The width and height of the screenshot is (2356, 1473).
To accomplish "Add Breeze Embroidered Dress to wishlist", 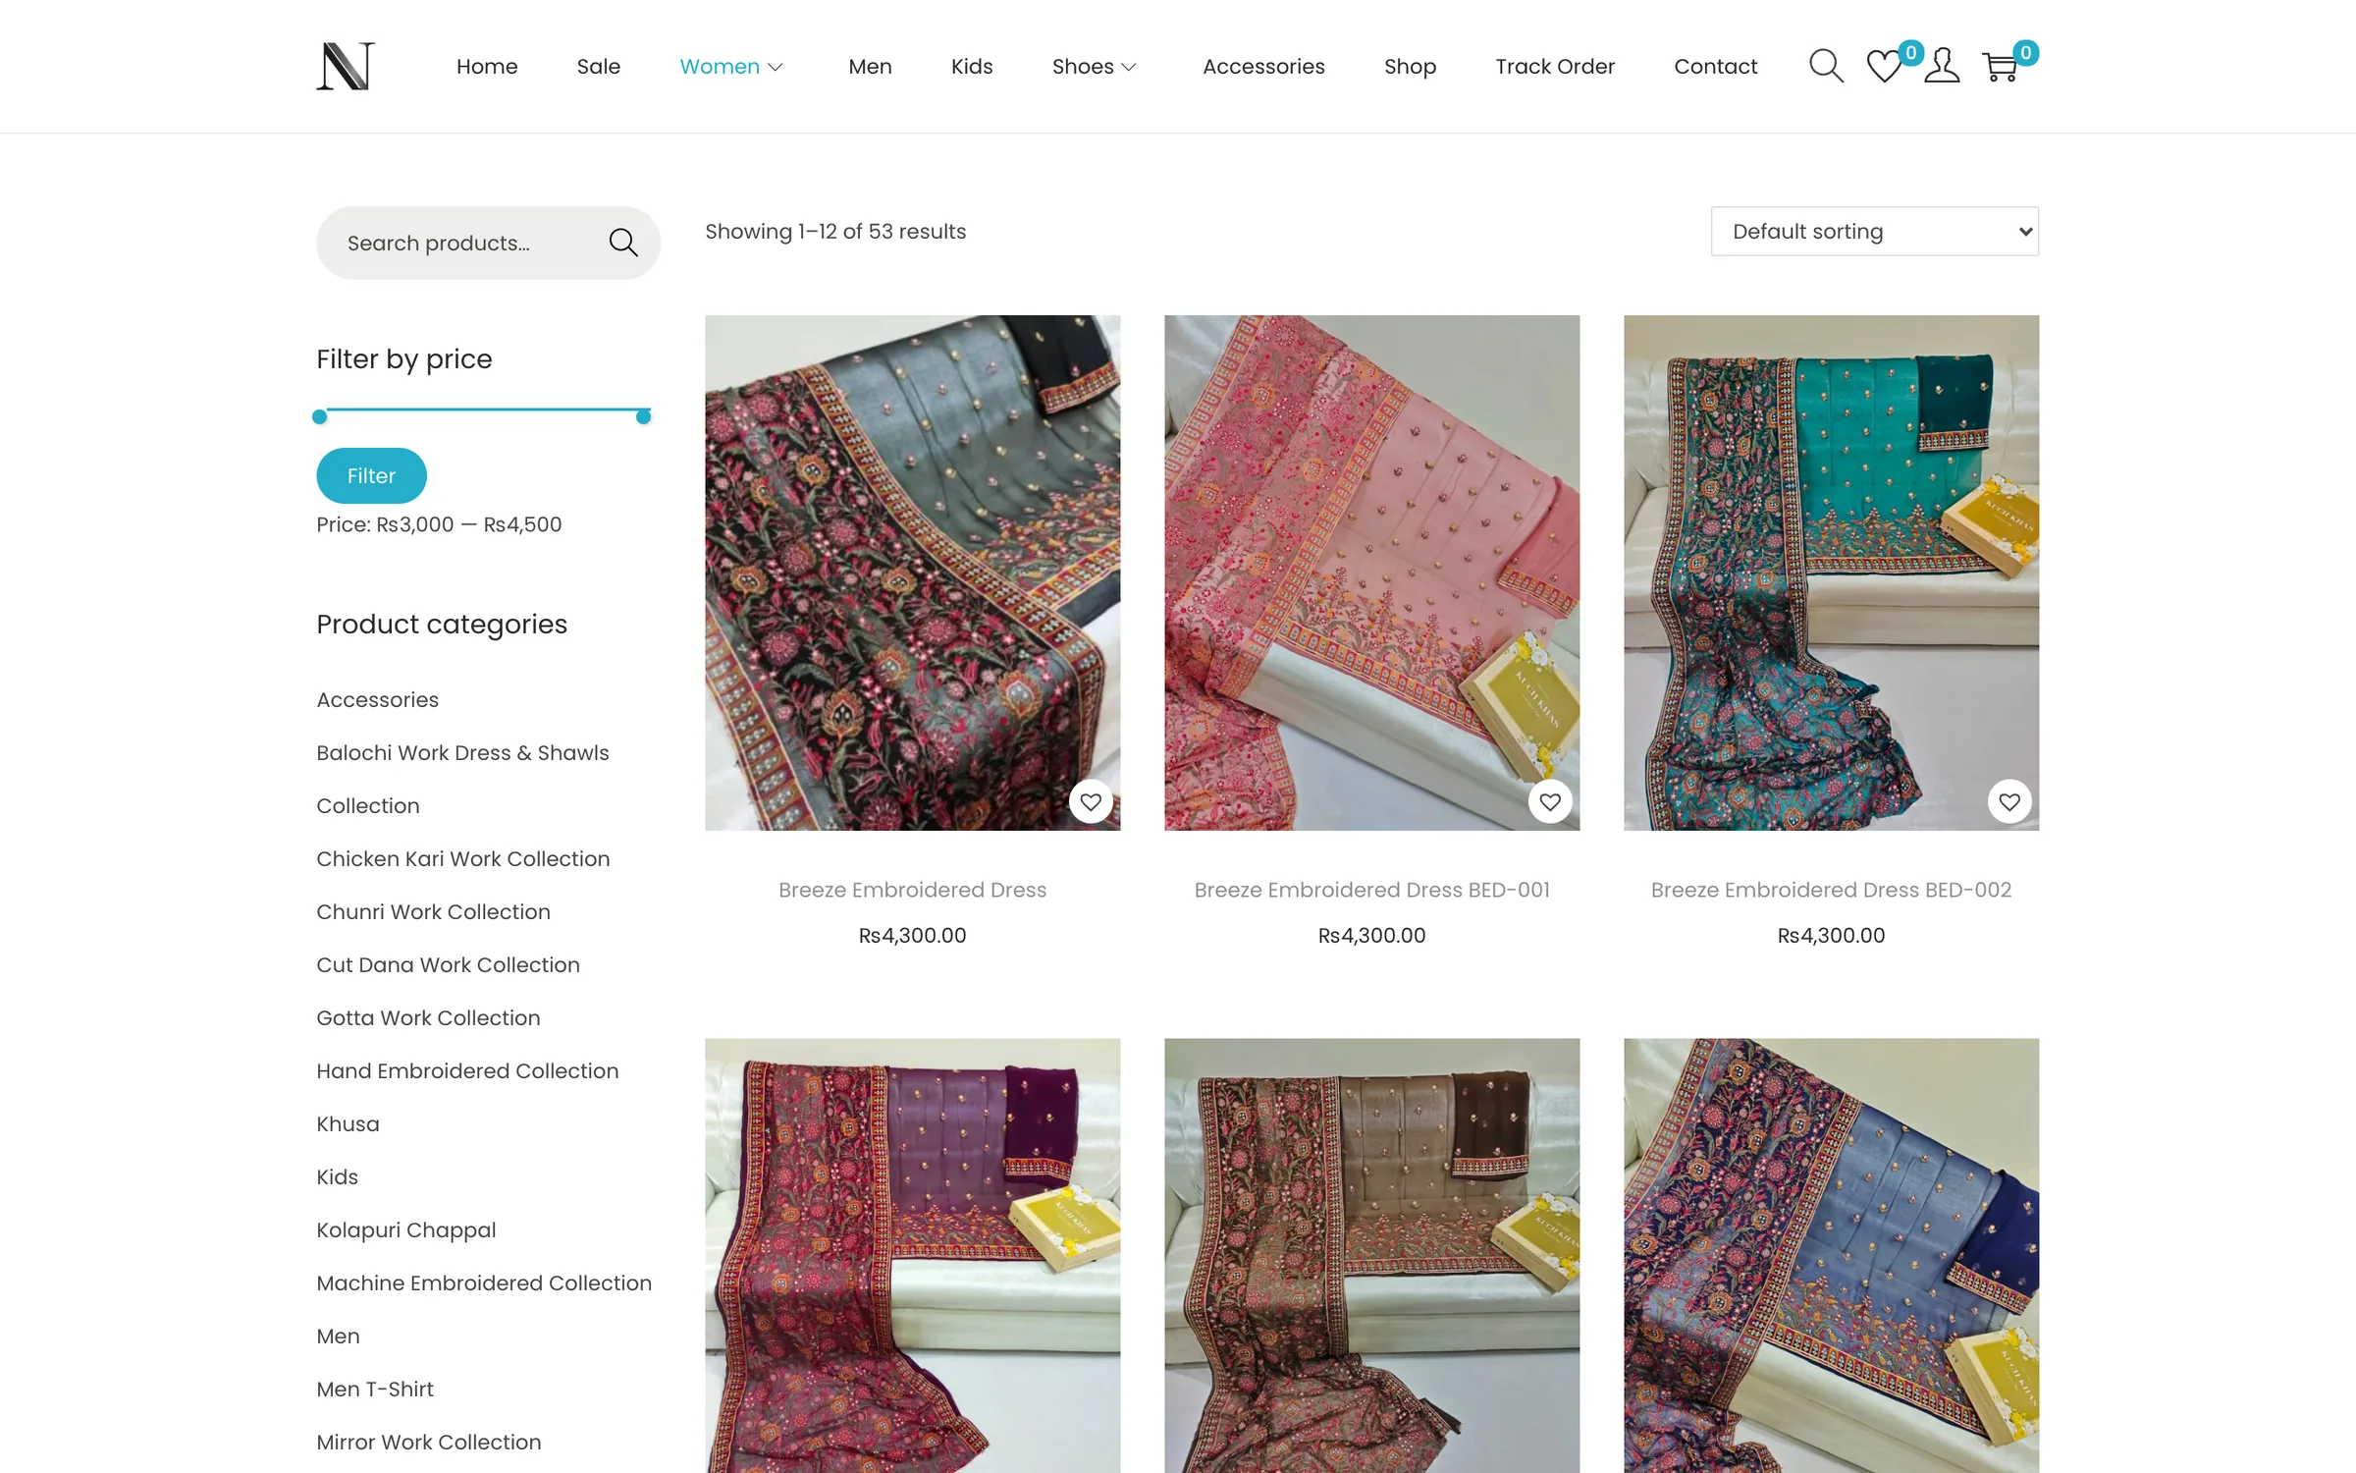I will point(1091,802).
